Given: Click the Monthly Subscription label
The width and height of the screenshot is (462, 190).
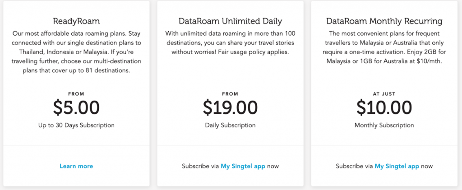Looking at the screenshot, I should click(x=384, y=125).
